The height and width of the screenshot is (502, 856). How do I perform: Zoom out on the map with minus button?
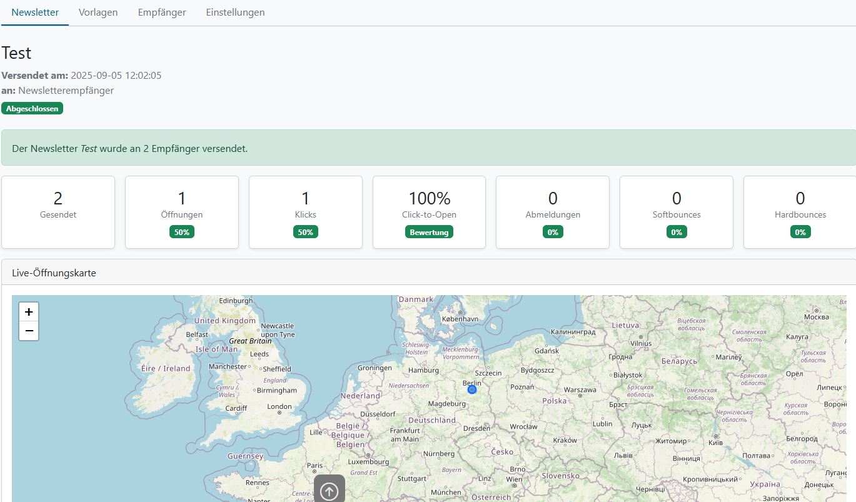pos(29,331)
